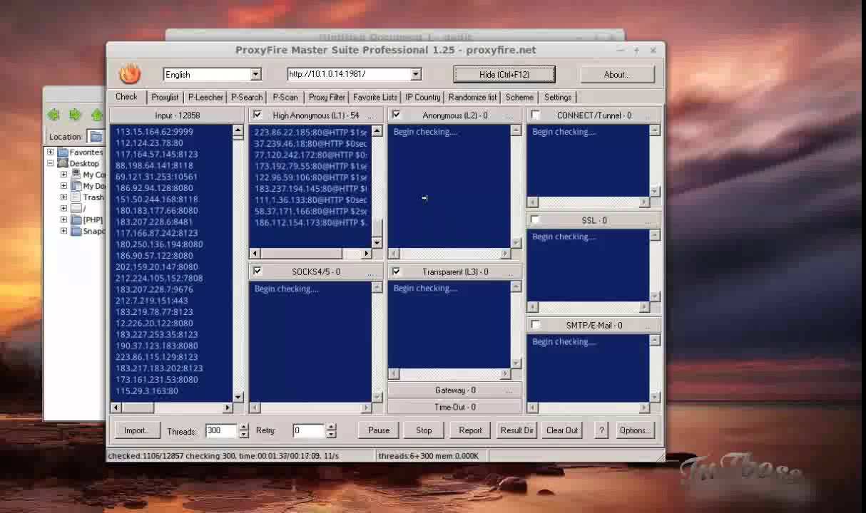Toggle the Transparent (L3) checkbox

[396, 271]
